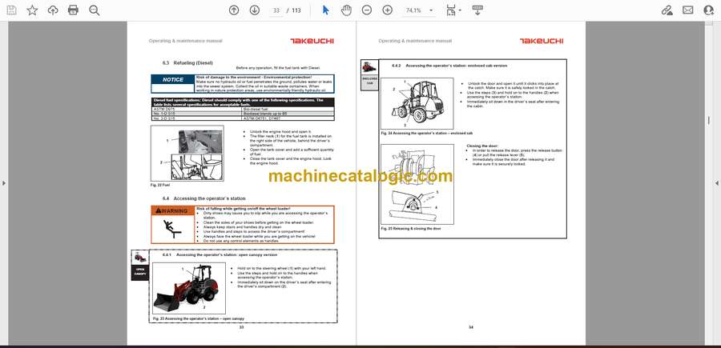721x348 pixels.
Task: Zoom in with the plus button
Action: (388, 10)
